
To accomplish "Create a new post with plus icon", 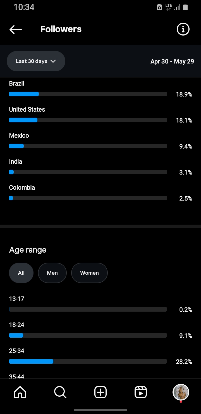I will pos(100,392).
